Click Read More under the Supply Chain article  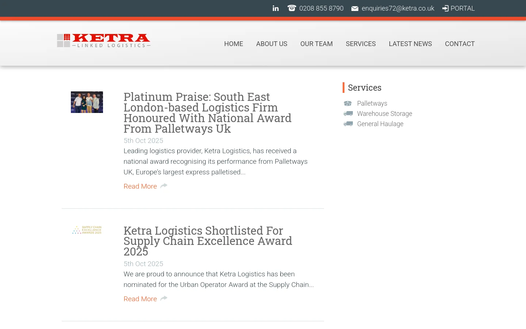[x=140, y=299]
